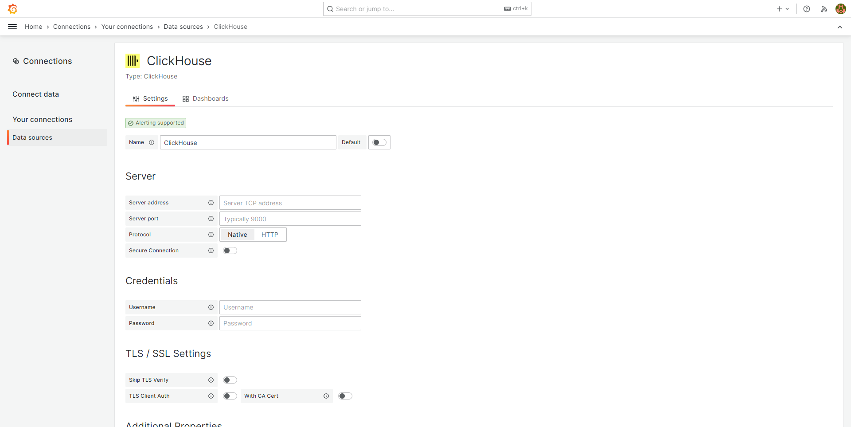Show info tooltip for Skip TLS Verify
The height and width of the screenshot is (427, 851).
click(x=211, y=380)
